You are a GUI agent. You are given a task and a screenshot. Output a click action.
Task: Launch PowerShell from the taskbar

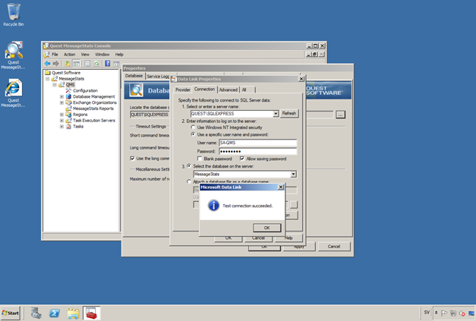coord(55,313)
